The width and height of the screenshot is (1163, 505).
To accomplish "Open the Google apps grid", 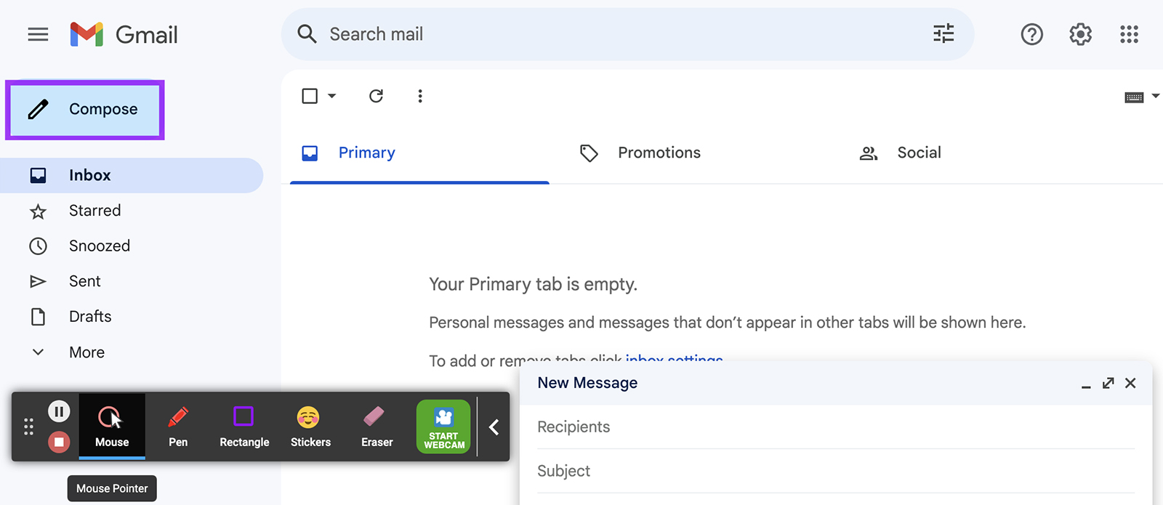I will pos(1129,34).
